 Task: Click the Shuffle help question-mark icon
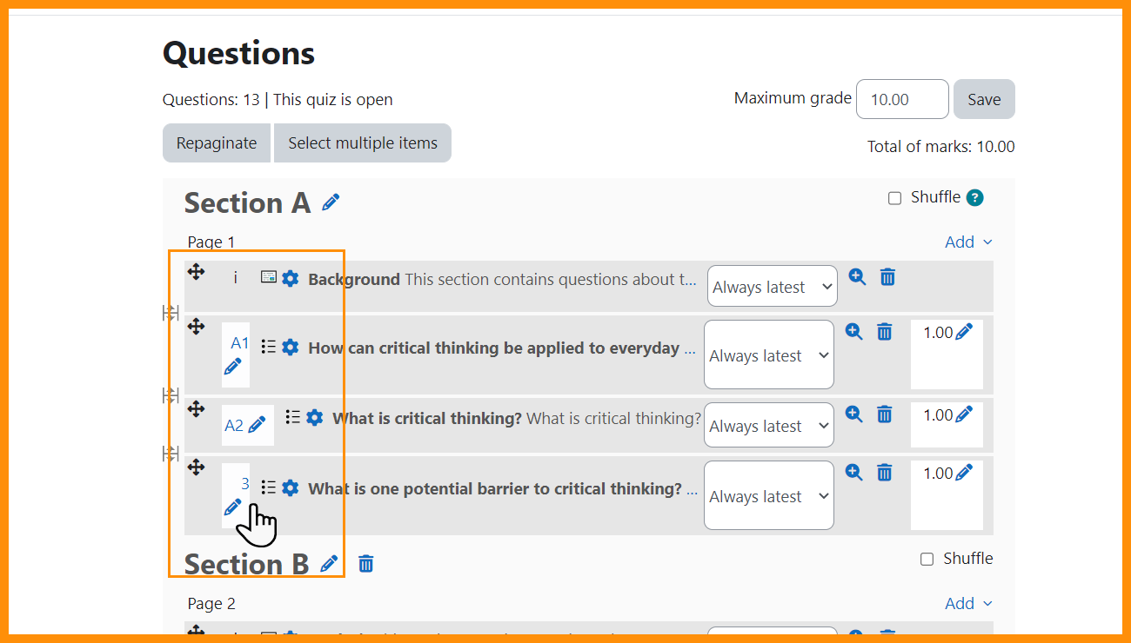click(x=975, y=197)
